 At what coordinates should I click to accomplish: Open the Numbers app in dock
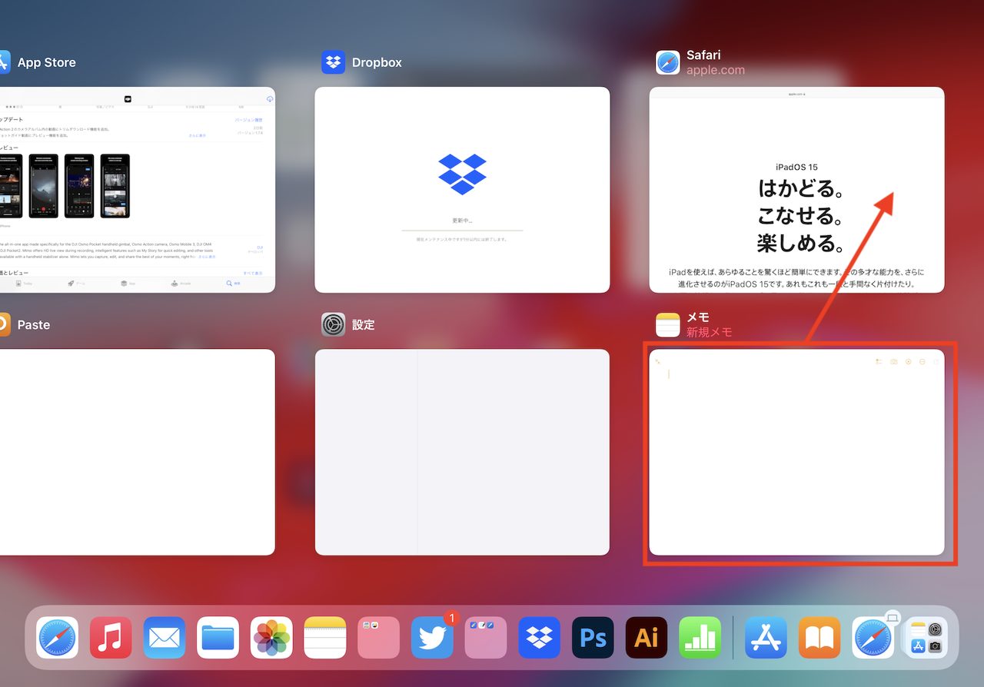700,638
